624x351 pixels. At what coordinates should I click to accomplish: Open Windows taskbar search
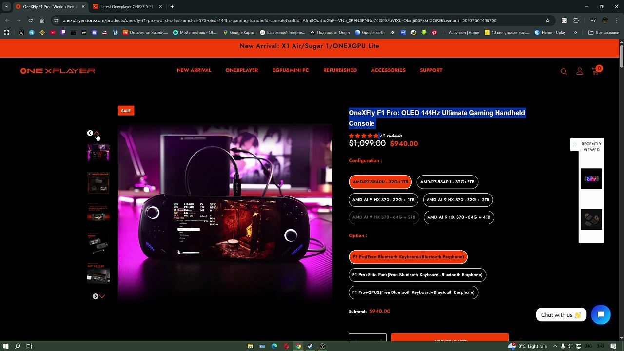(18, 346)
